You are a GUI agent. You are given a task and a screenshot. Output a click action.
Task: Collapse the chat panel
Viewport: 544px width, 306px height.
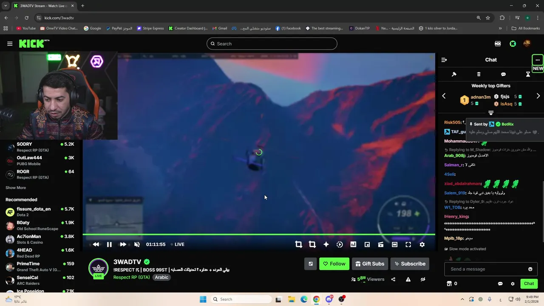point(444,60)
